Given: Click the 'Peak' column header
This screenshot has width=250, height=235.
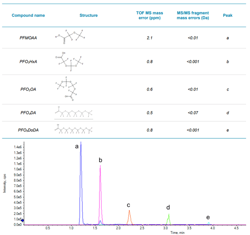Looking at the screenshot, I should (228, 15).
